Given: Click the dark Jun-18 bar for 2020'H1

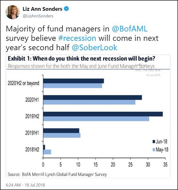Looking at the screenshot, I should 93,97.
